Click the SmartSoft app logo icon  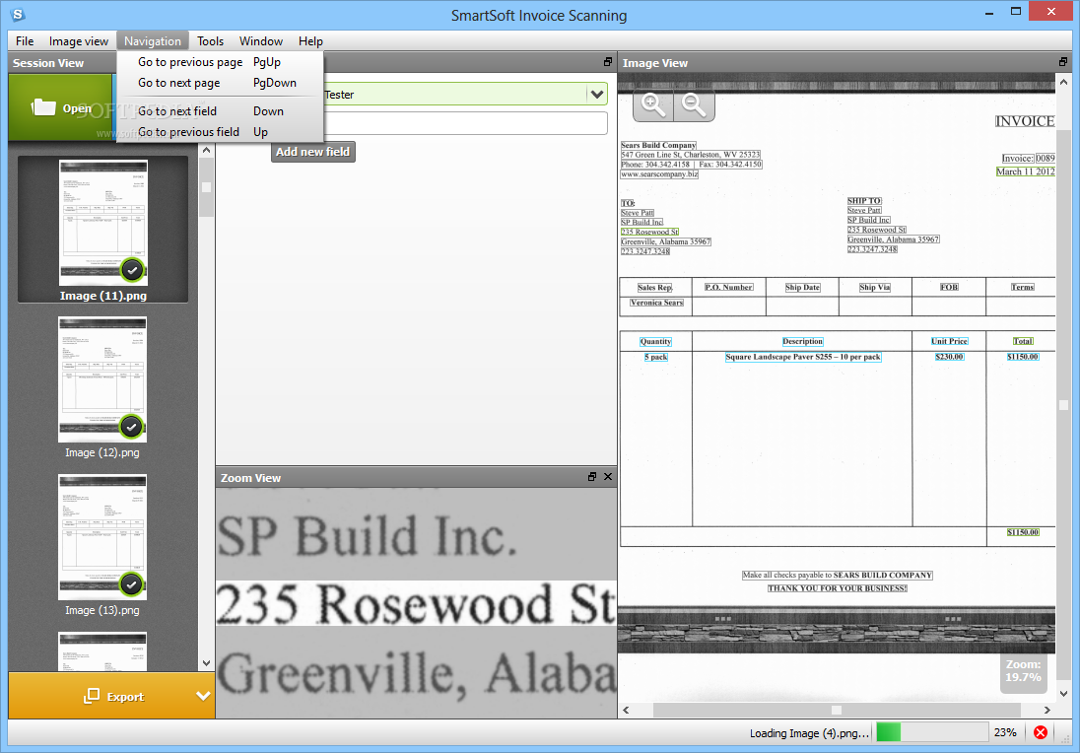(18, 15)
